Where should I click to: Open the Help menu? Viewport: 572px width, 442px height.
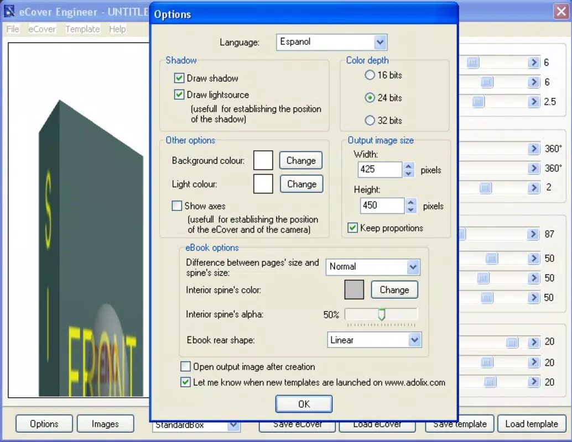tap(117, 29)
